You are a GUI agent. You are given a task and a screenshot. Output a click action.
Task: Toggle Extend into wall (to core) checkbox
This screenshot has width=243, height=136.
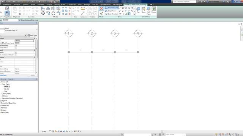pos(19,20)
